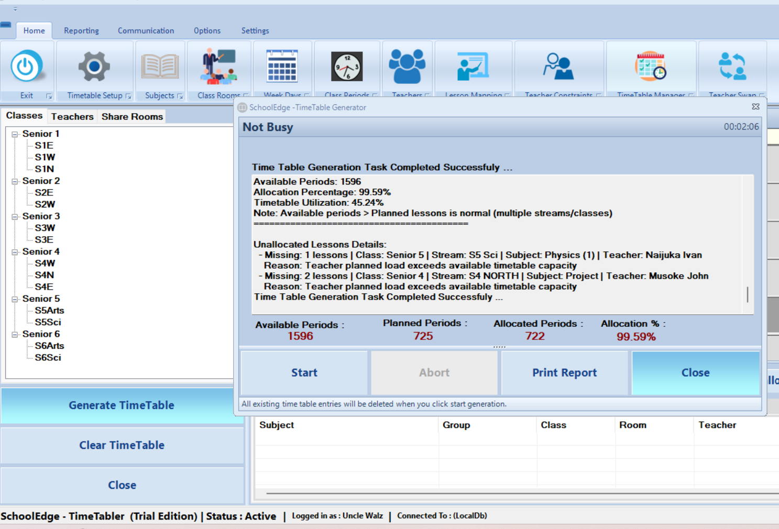This screenshot has height=529, width=779.
Task: Click the Room column header
Action: 655,425
